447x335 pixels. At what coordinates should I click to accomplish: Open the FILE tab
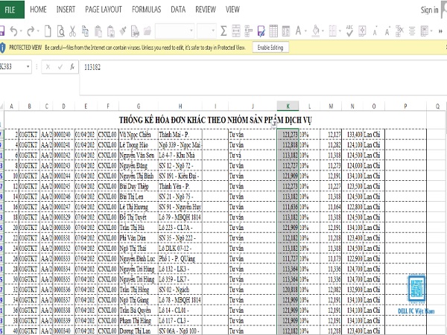pos(10,10)
